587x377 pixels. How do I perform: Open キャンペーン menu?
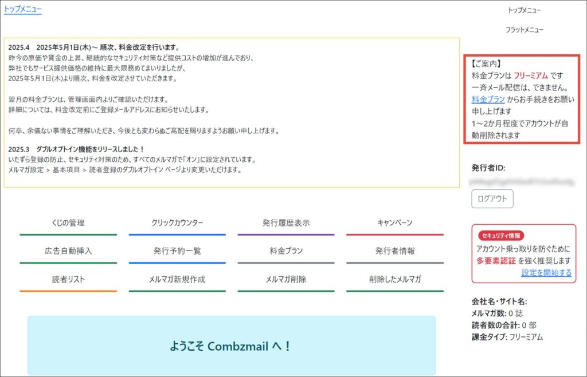tap(395, 223)
